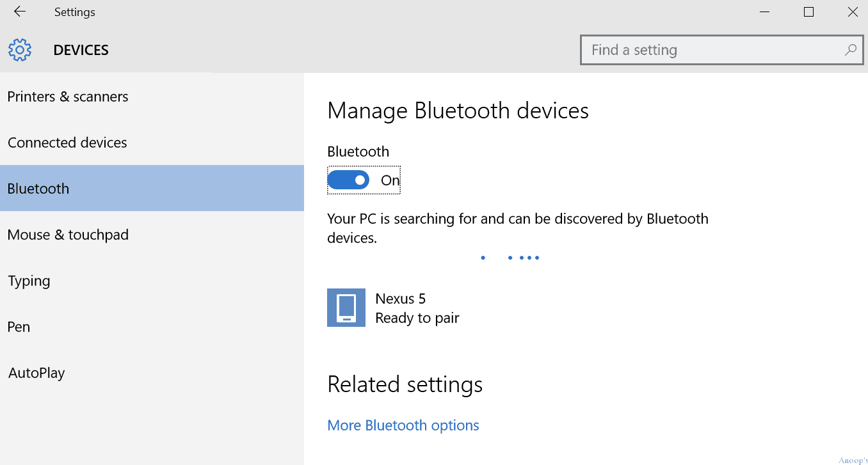
Task: Turn off the Bluetooth toggle switch
Action: coord(348,180)
